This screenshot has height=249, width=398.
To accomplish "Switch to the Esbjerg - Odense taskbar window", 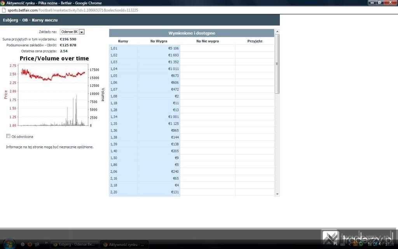I will pos(74,244).
